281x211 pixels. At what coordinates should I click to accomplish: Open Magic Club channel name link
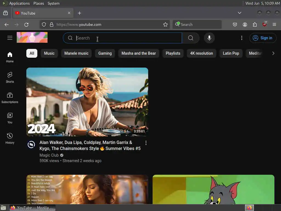point(49,155)
